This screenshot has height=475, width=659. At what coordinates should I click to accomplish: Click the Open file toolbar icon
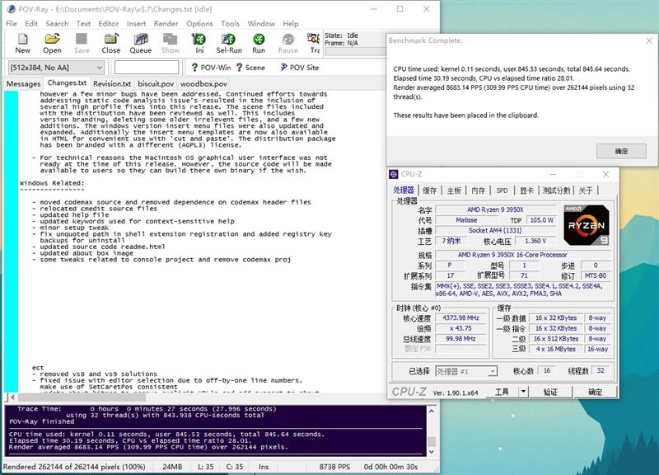(52, 43)
